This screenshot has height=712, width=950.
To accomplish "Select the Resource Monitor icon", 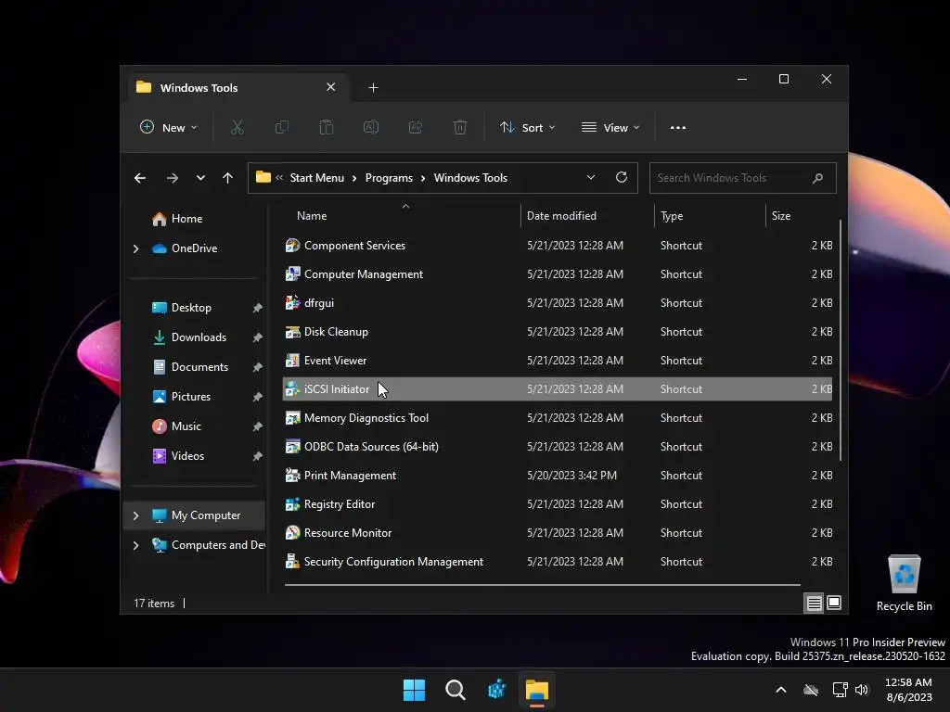I will pyautogui.click(x=292, y=533).
